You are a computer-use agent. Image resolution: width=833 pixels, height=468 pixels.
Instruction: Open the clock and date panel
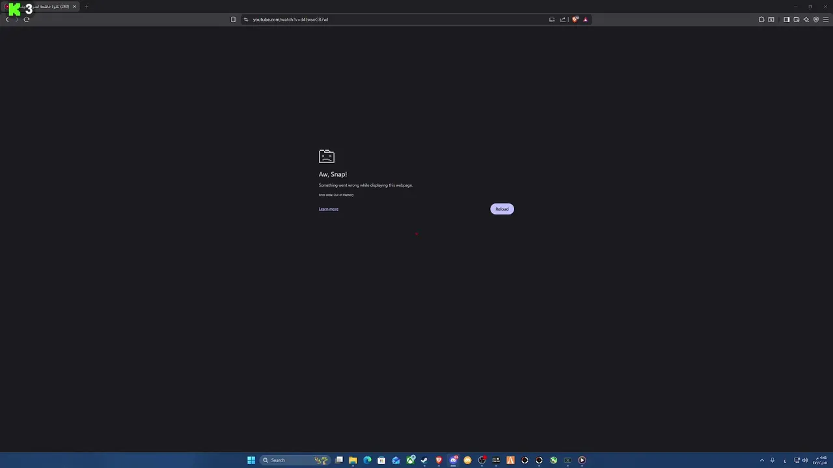[820, 460]
